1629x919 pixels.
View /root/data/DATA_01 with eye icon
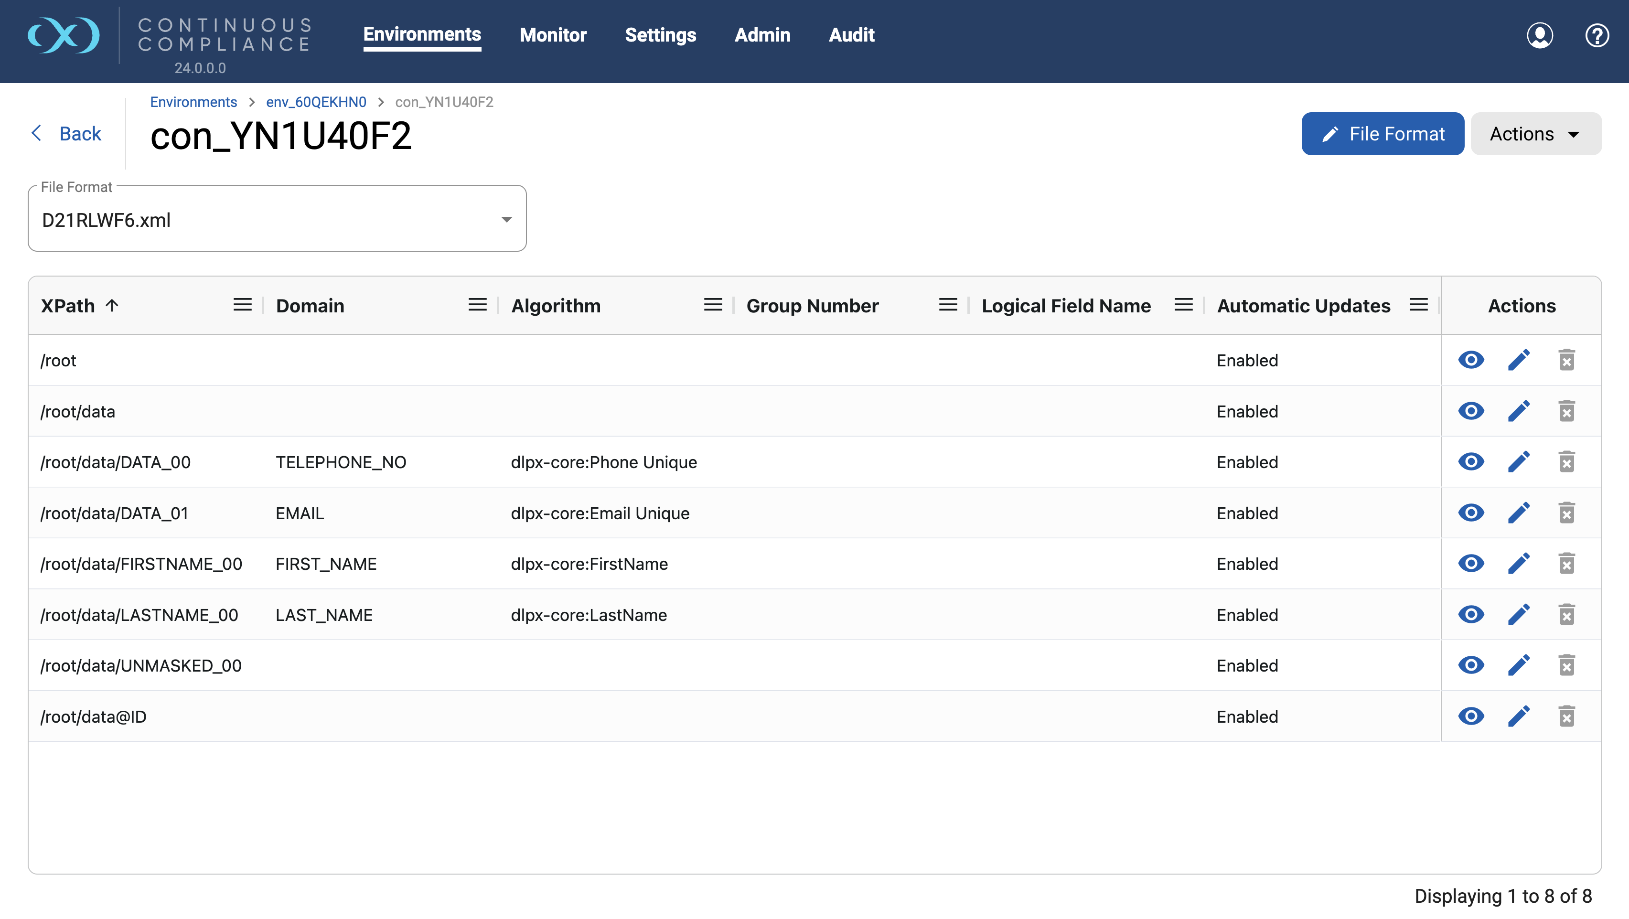[1471, 513]
